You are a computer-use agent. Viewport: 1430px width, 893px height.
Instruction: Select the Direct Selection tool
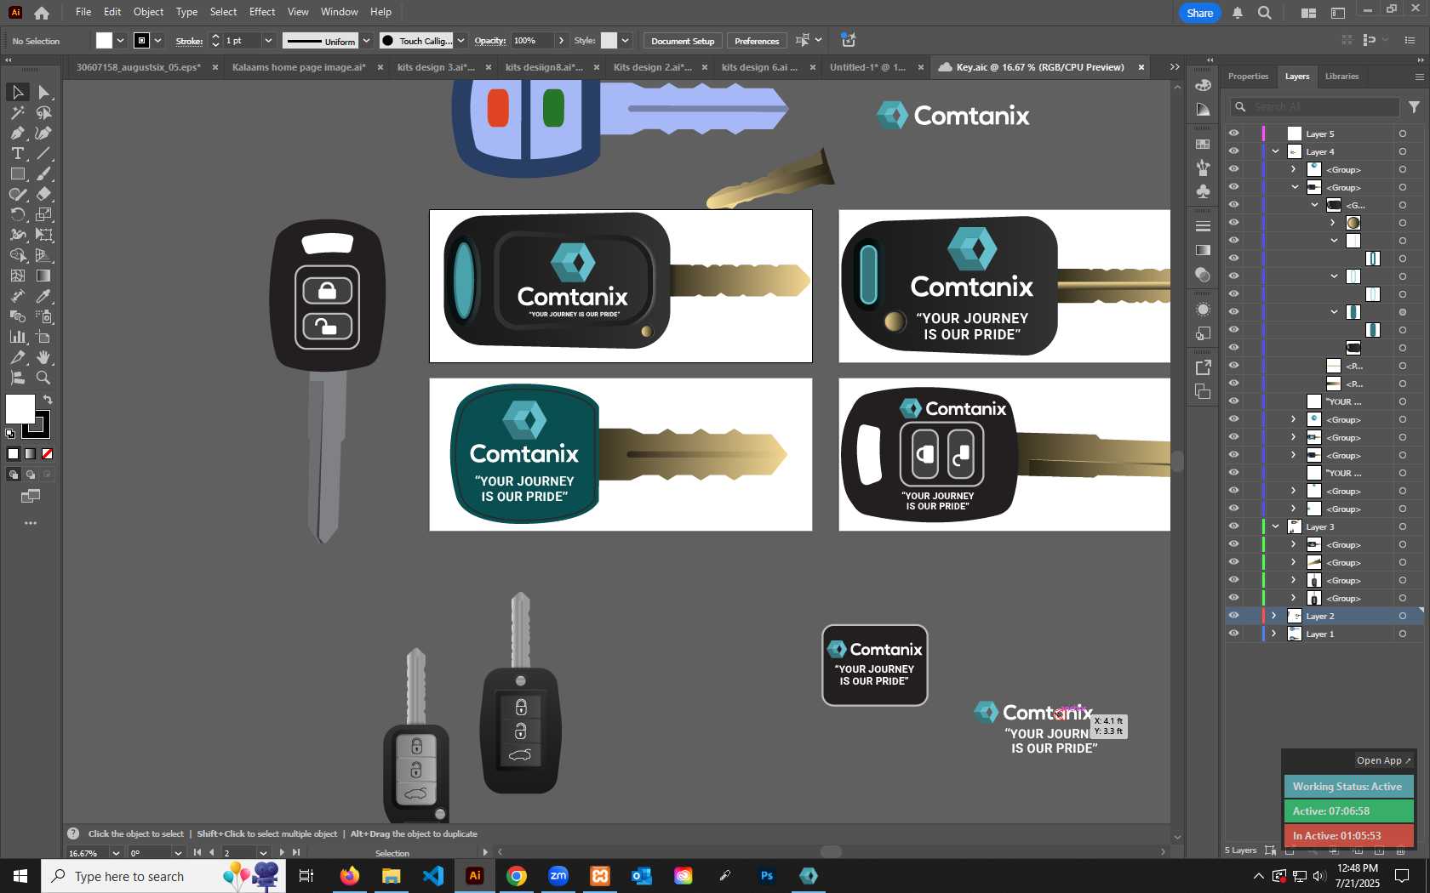[44, 92]
